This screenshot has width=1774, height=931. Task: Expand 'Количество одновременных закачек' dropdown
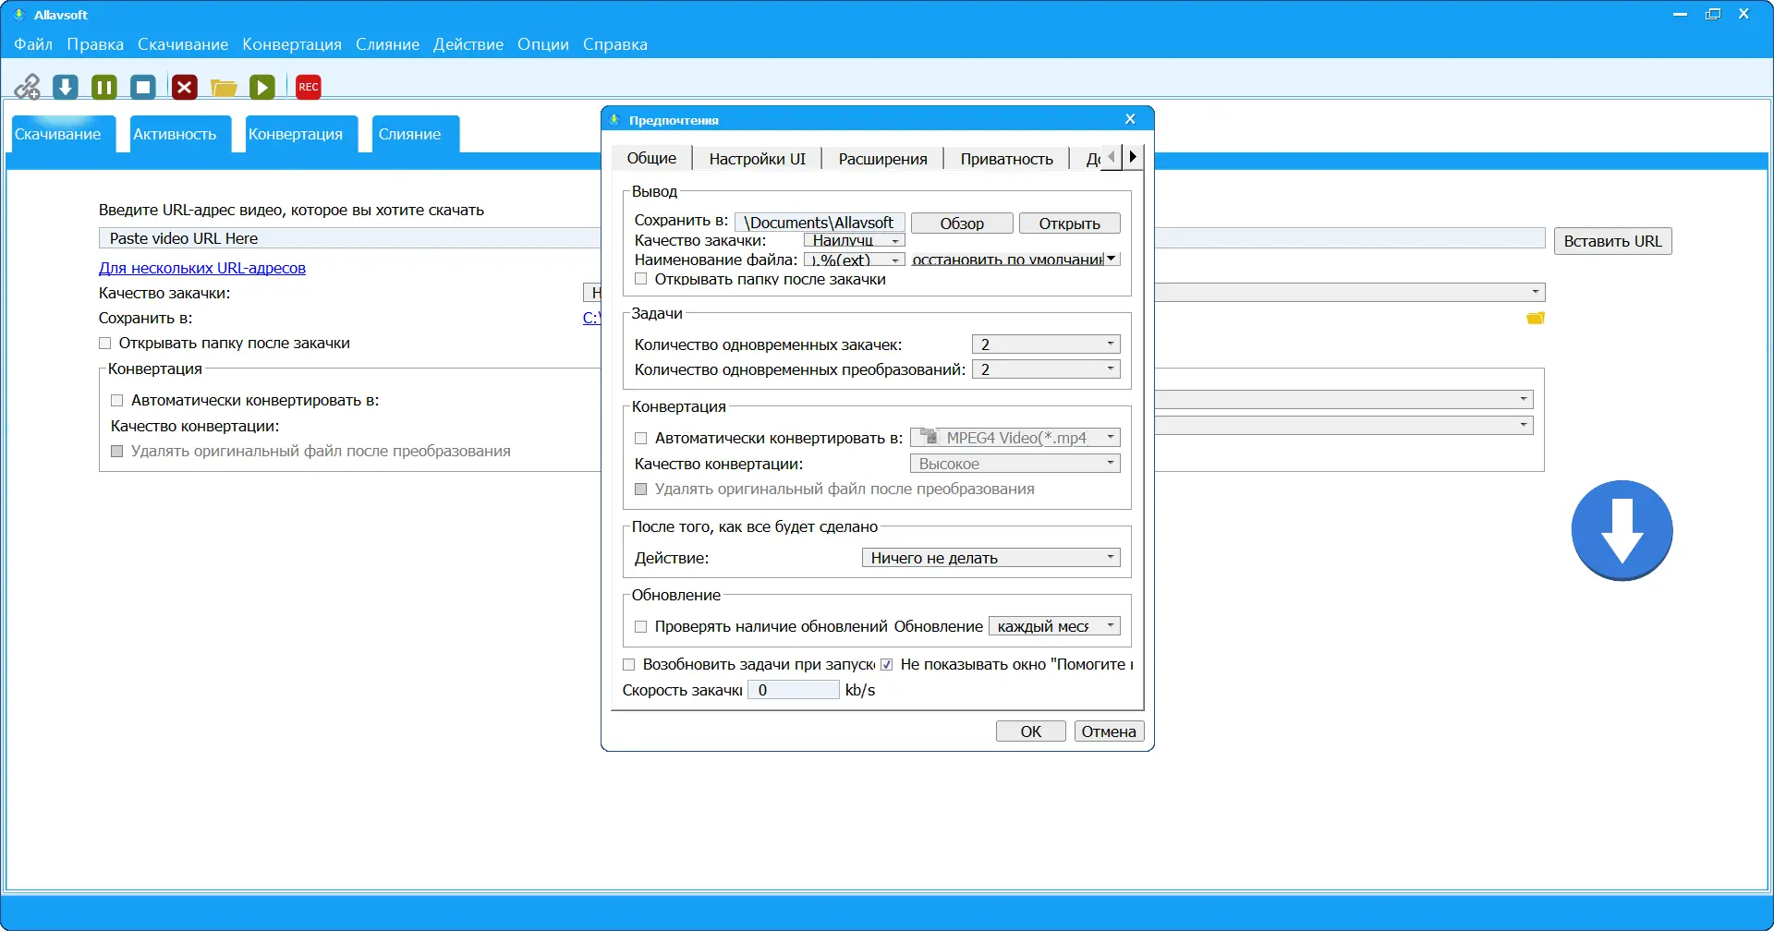pyautogui.click(x=1046, y=345)
